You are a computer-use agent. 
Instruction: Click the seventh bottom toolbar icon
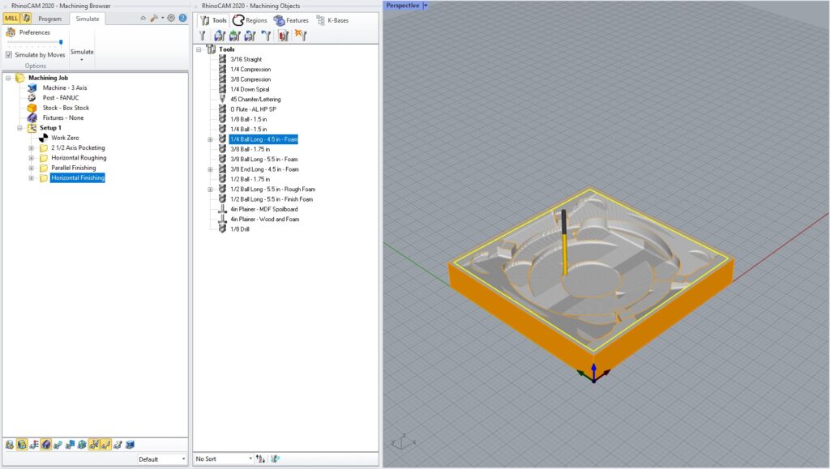coord(82,445)
